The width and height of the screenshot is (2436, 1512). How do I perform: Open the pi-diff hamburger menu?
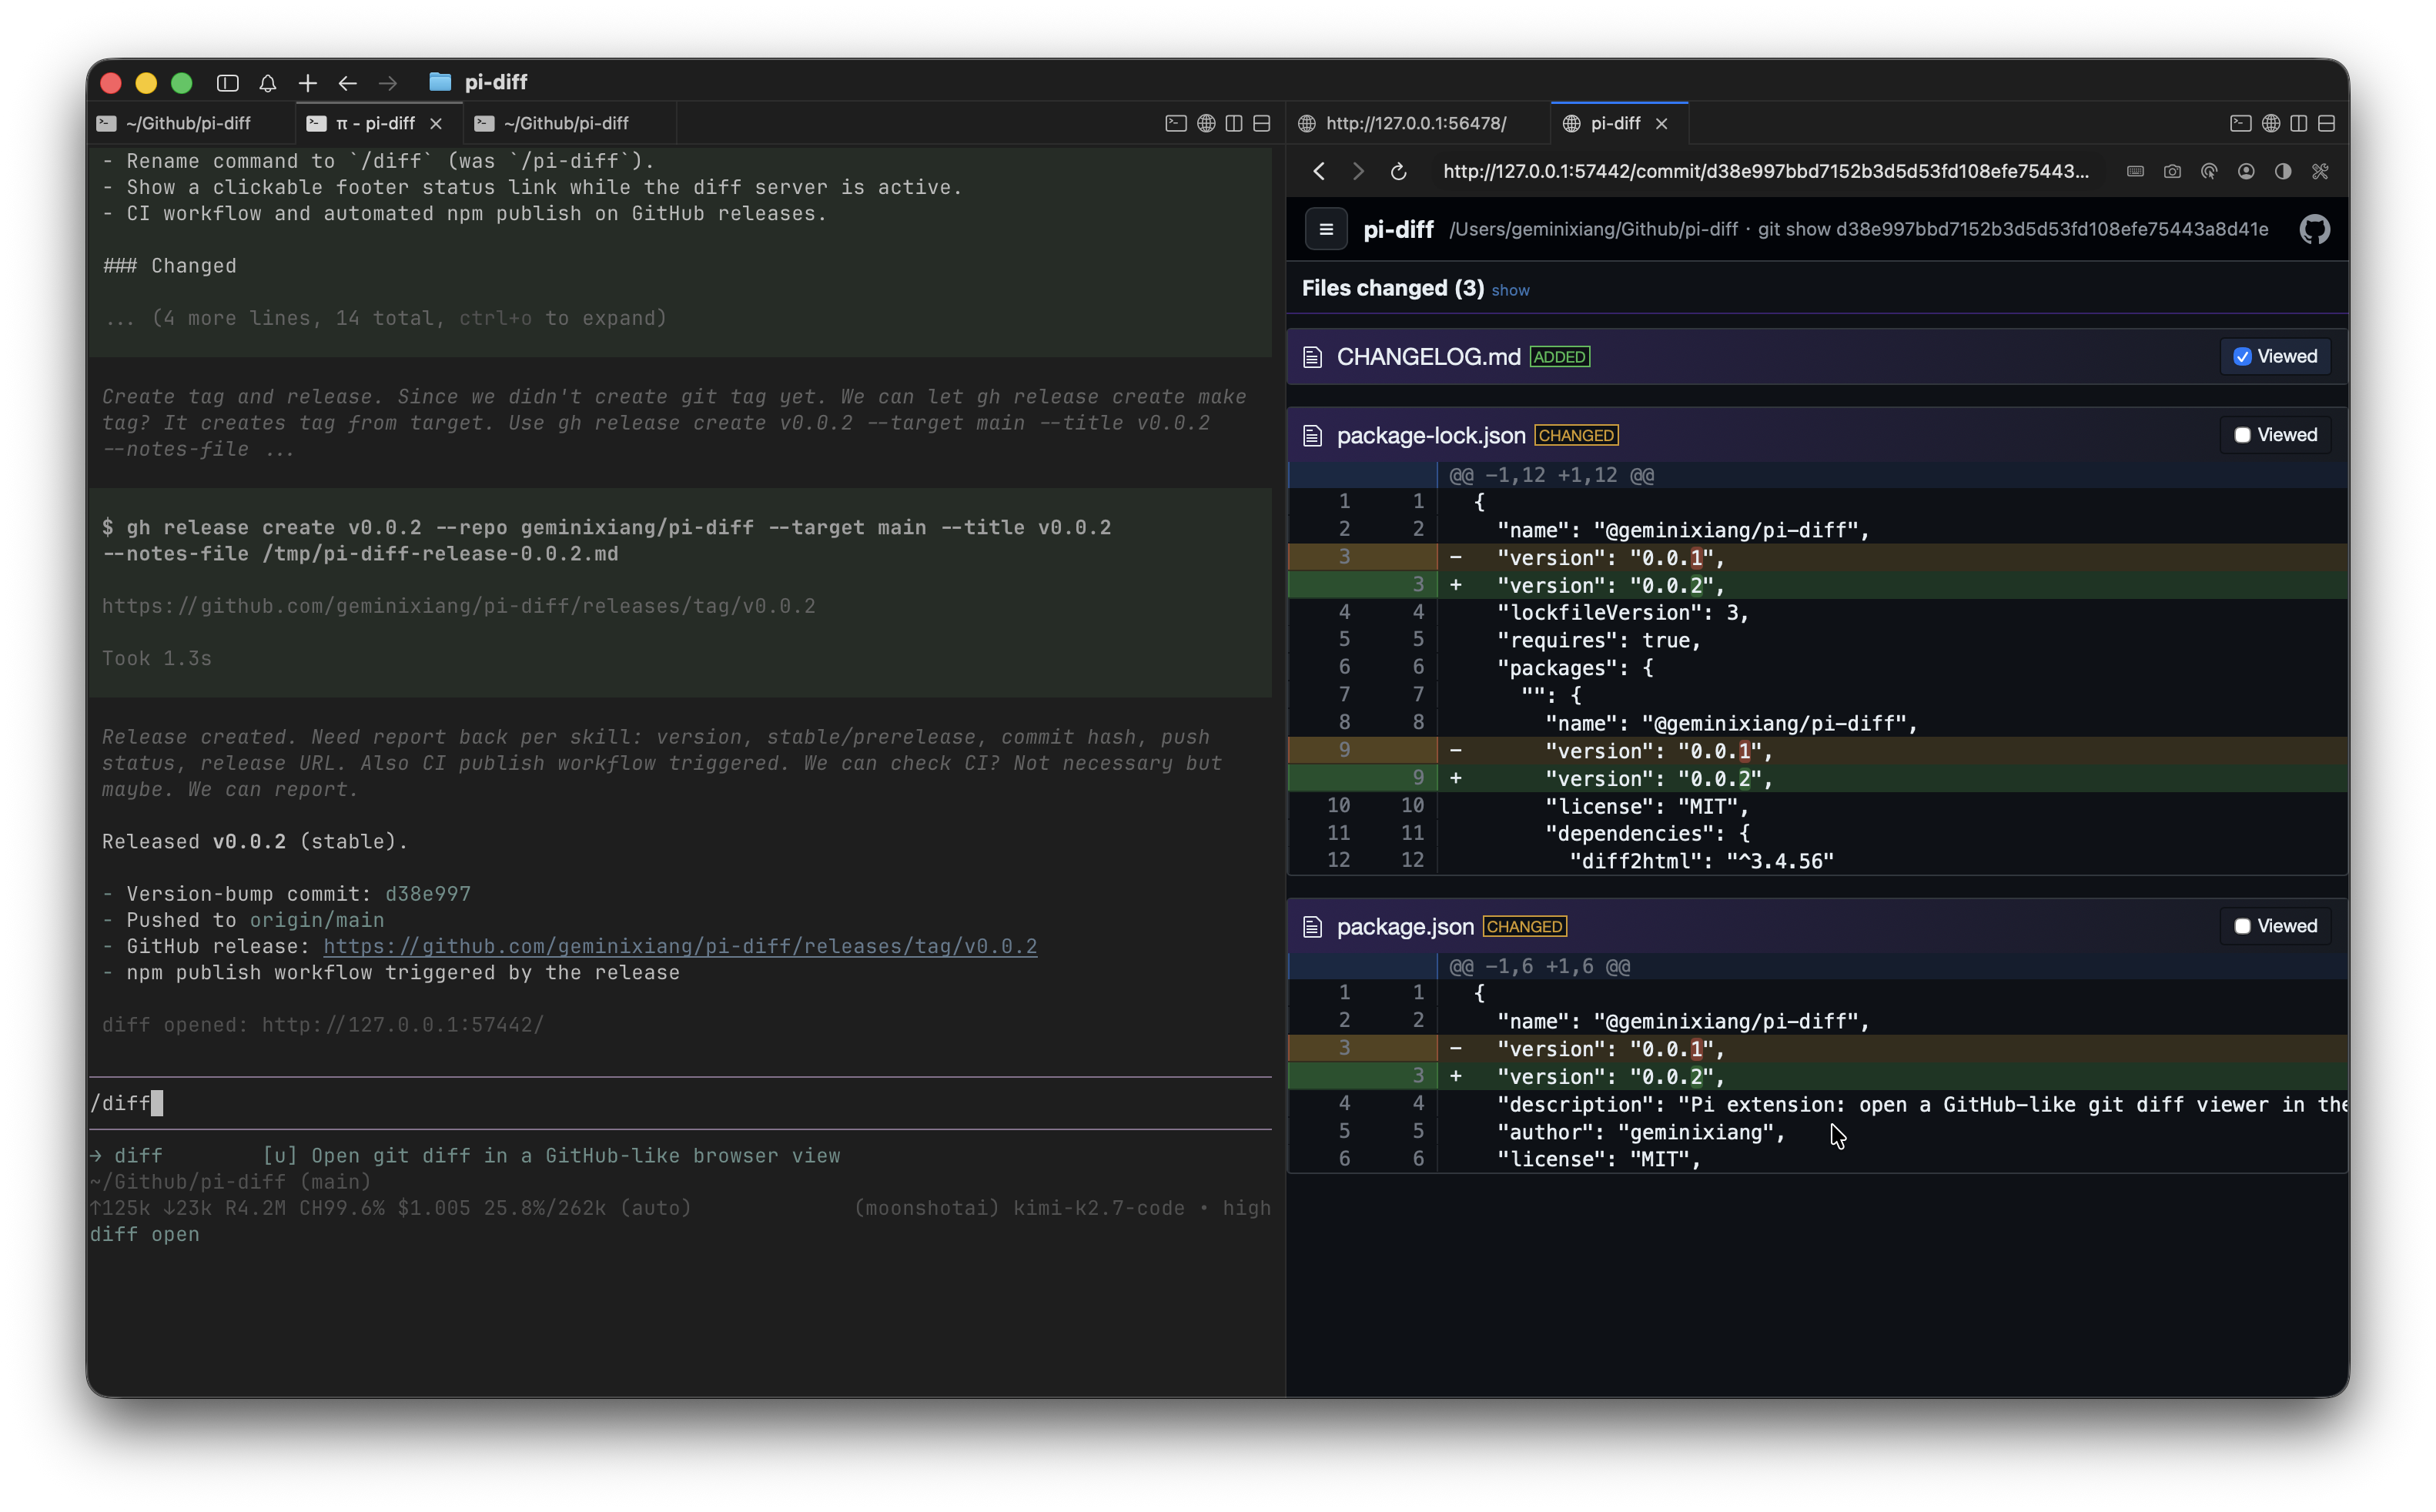coord(1326,229)
